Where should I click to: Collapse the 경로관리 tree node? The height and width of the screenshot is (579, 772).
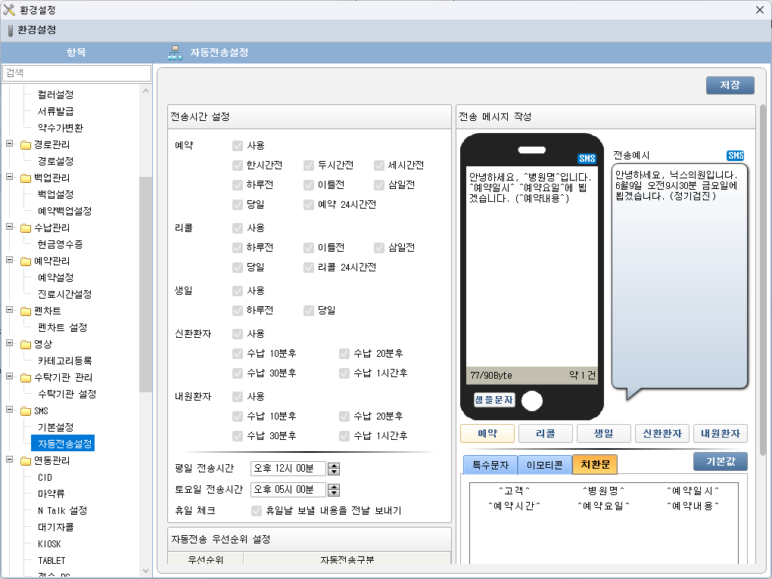[10, 144]
